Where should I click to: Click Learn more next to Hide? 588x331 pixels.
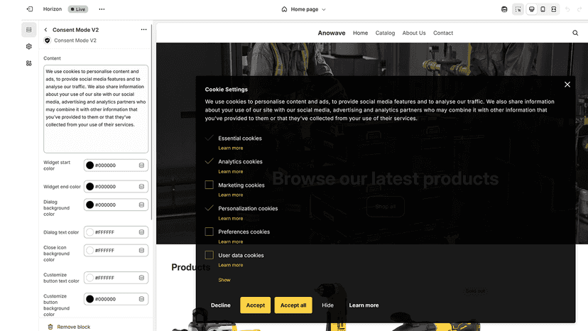click(364, 305)
